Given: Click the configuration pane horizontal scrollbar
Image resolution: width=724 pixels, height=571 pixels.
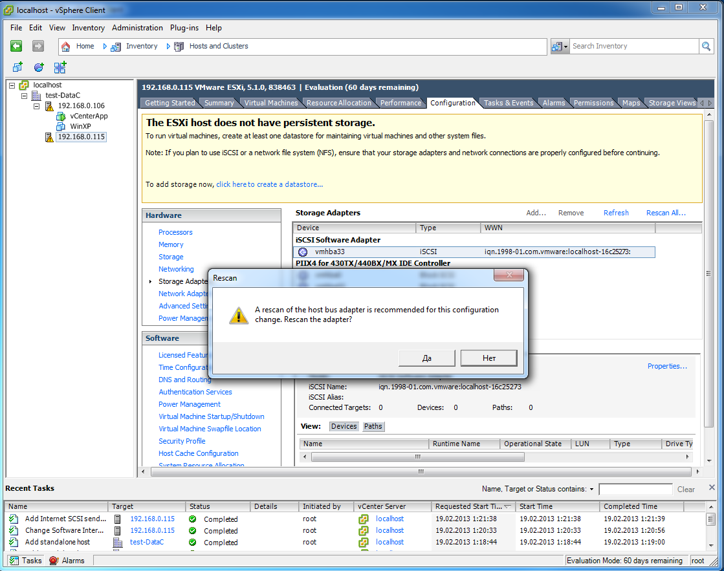Looking at the screenshot, I should coord(421,472).
